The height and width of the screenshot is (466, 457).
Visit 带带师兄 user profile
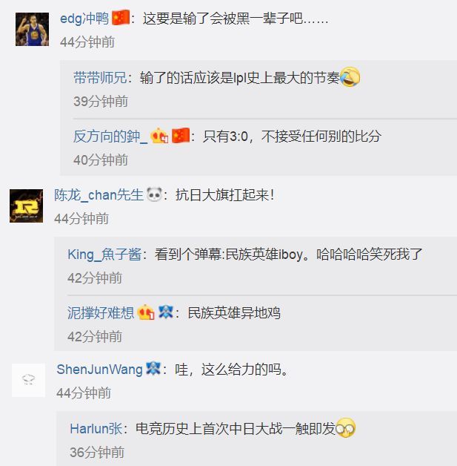pyautogui.click(x=100, y=78)
